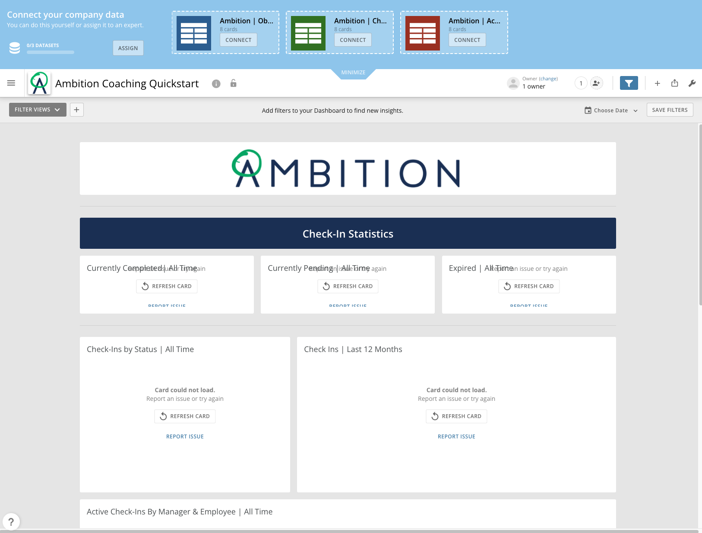
Task: Click the plus add content icon
Action: pyautogui.click(x=657, y=83)
